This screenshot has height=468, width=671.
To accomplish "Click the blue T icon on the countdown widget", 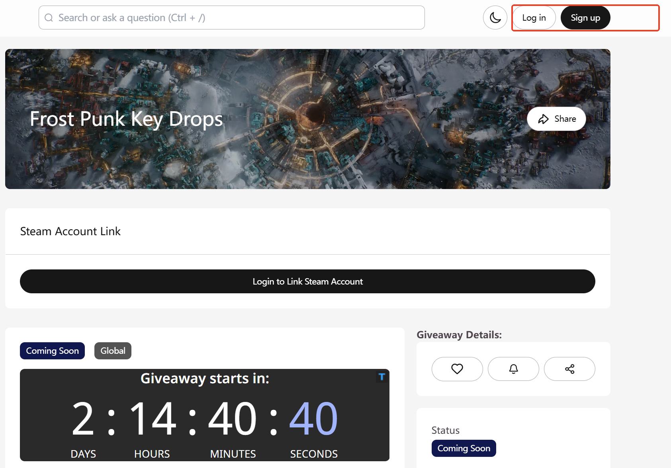I will click(x=381, y=376).
